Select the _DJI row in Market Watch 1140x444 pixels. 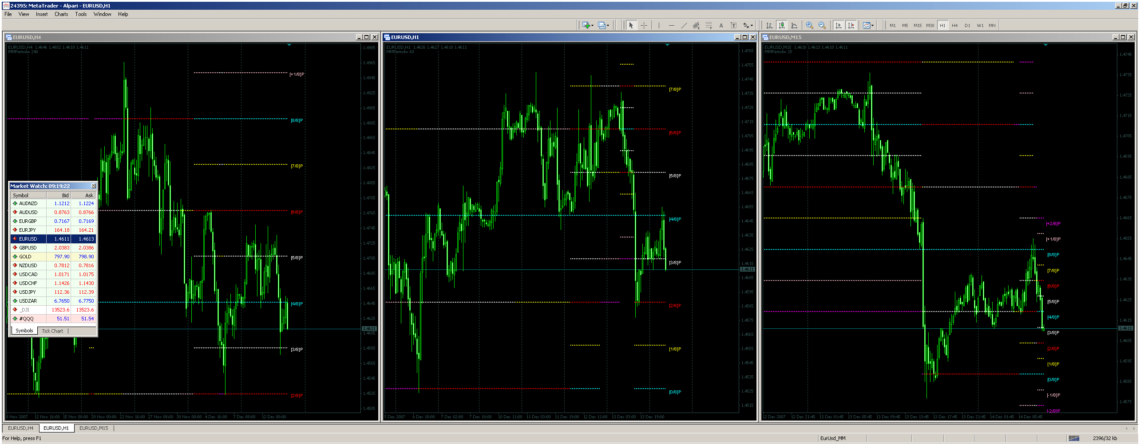53,310
